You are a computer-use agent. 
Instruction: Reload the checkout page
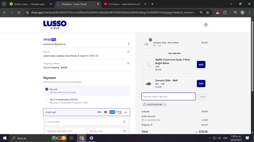point(19,12)
